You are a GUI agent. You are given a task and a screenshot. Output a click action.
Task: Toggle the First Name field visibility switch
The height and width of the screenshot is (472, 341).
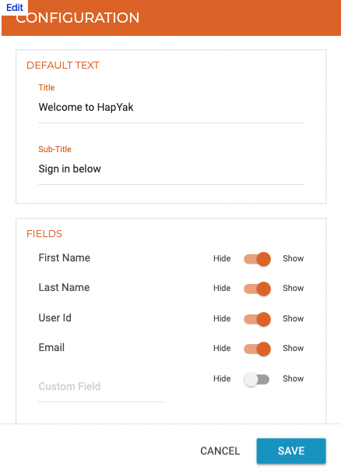coord(257,259)
